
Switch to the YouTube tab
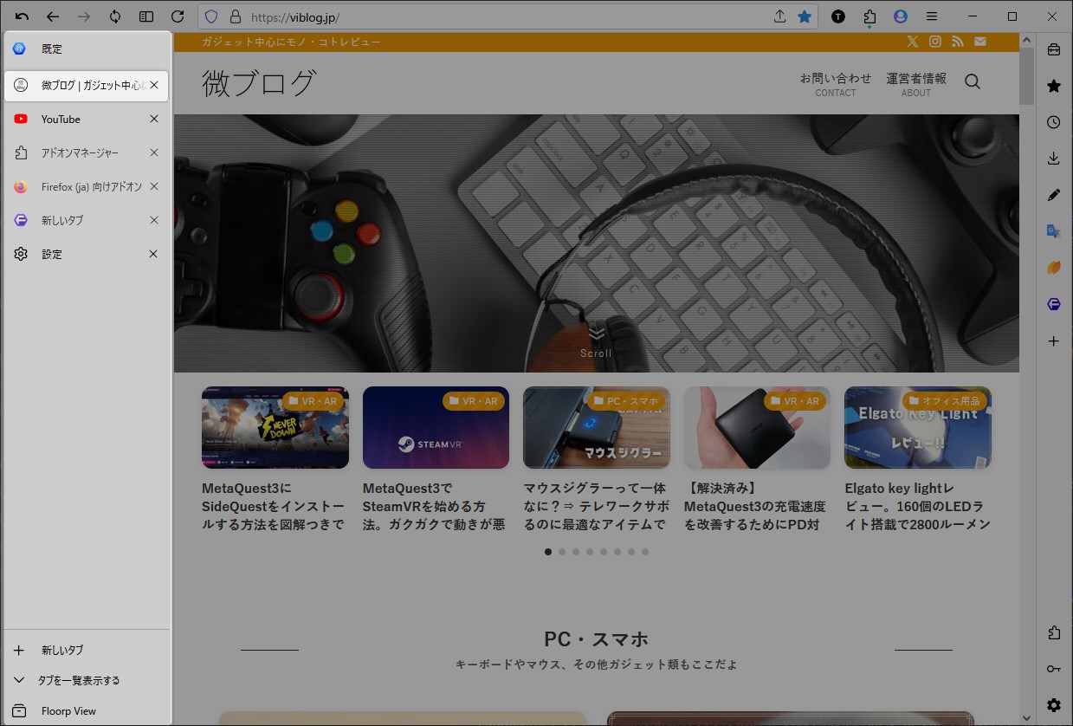(x=61, y=119)
